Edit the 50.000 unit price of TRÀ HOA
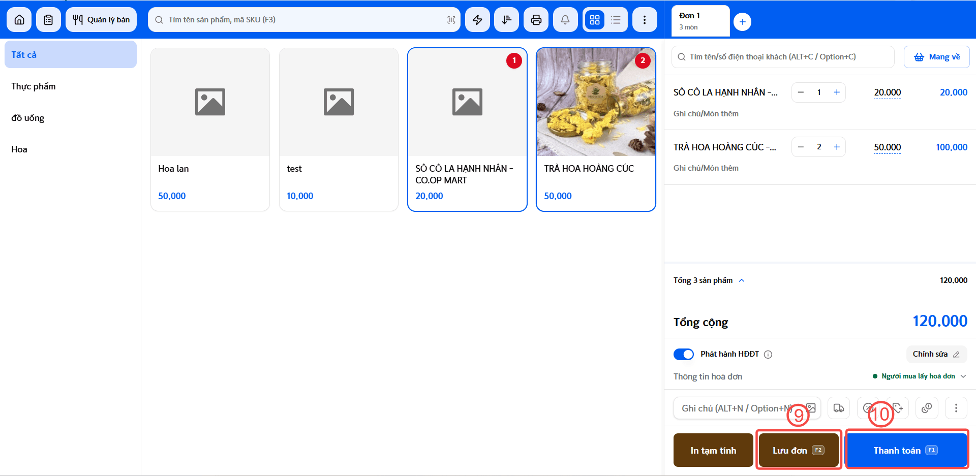This screenshot has height=476, width=976. point(888,147)
